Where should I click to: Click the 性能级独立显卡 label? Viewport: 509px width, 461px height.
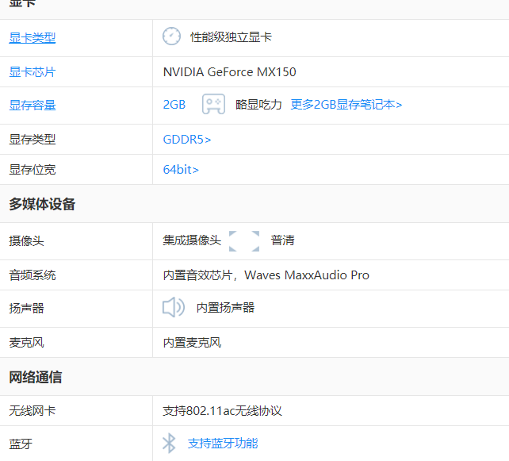click(x=231, y=37)
